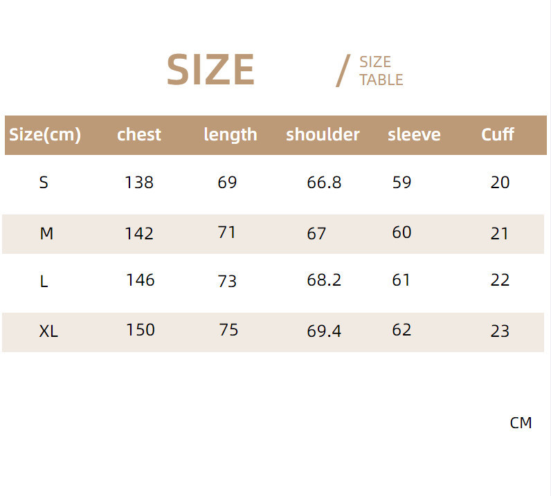Select the Size(cm) column header
The height and width of the screenshot is (496, 551).
[x=45, y=134]
